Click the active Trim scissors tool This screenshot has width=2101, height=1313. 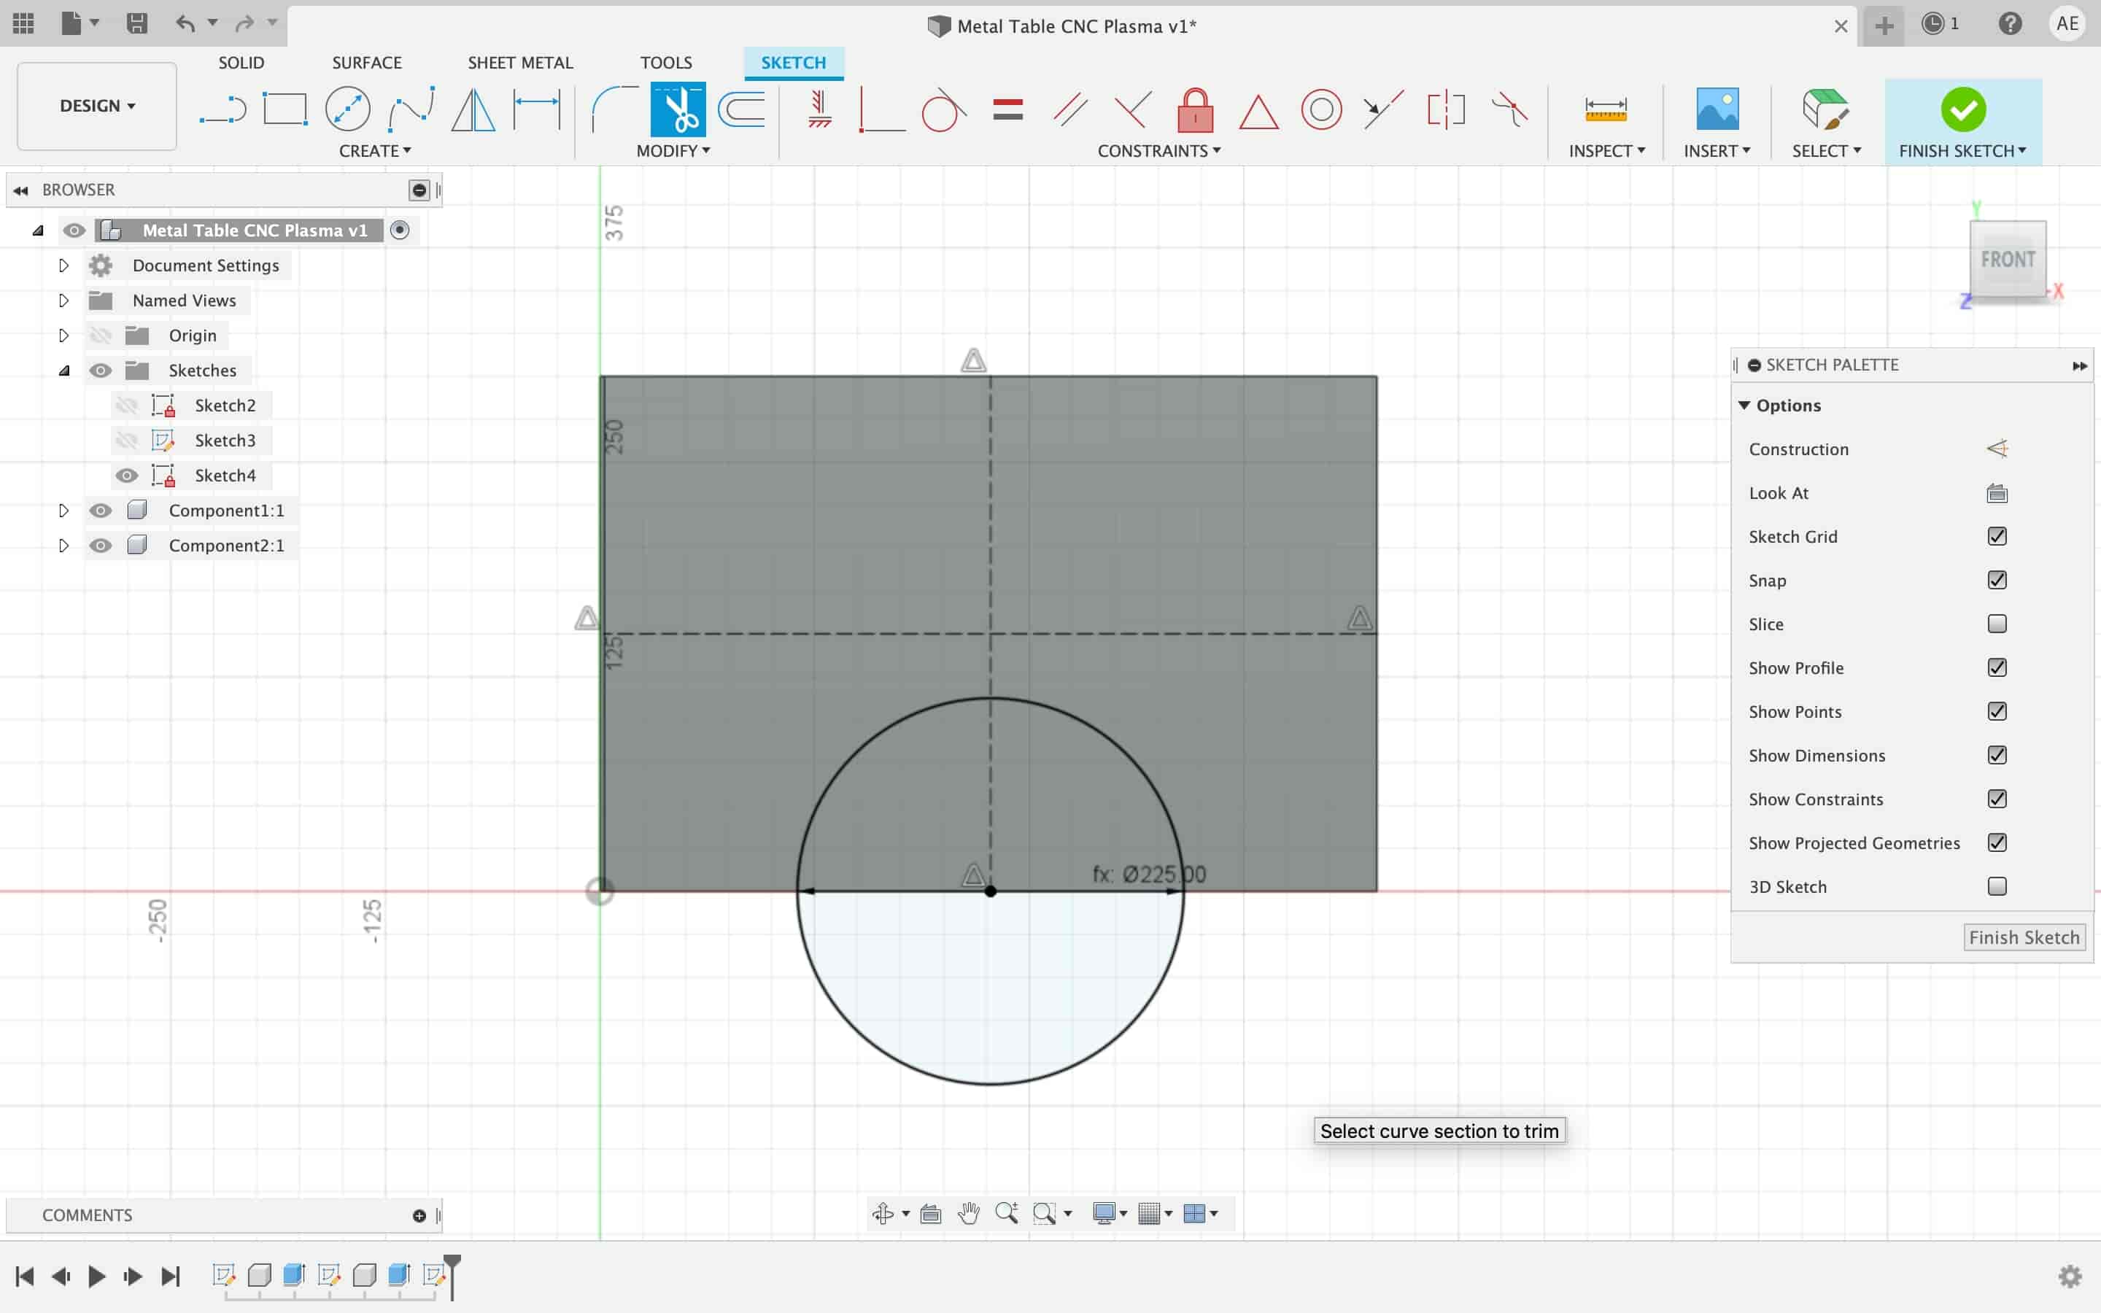click(x=678, y=109)
